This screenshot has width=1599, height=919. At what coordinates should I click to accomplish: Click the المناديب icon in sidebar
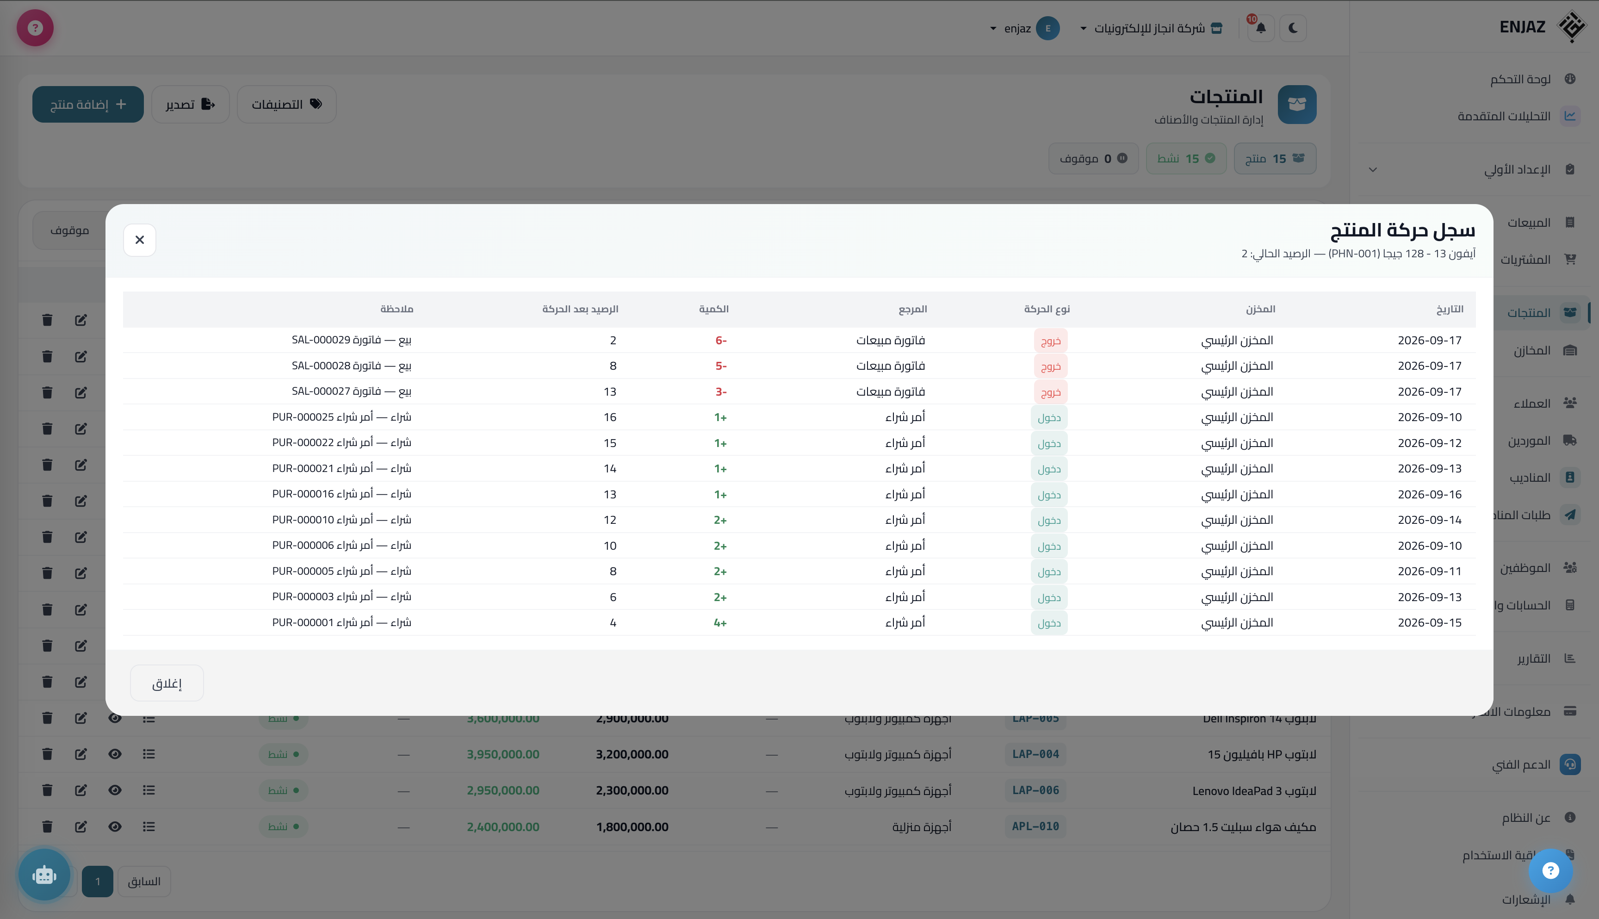pos(1570,477)
